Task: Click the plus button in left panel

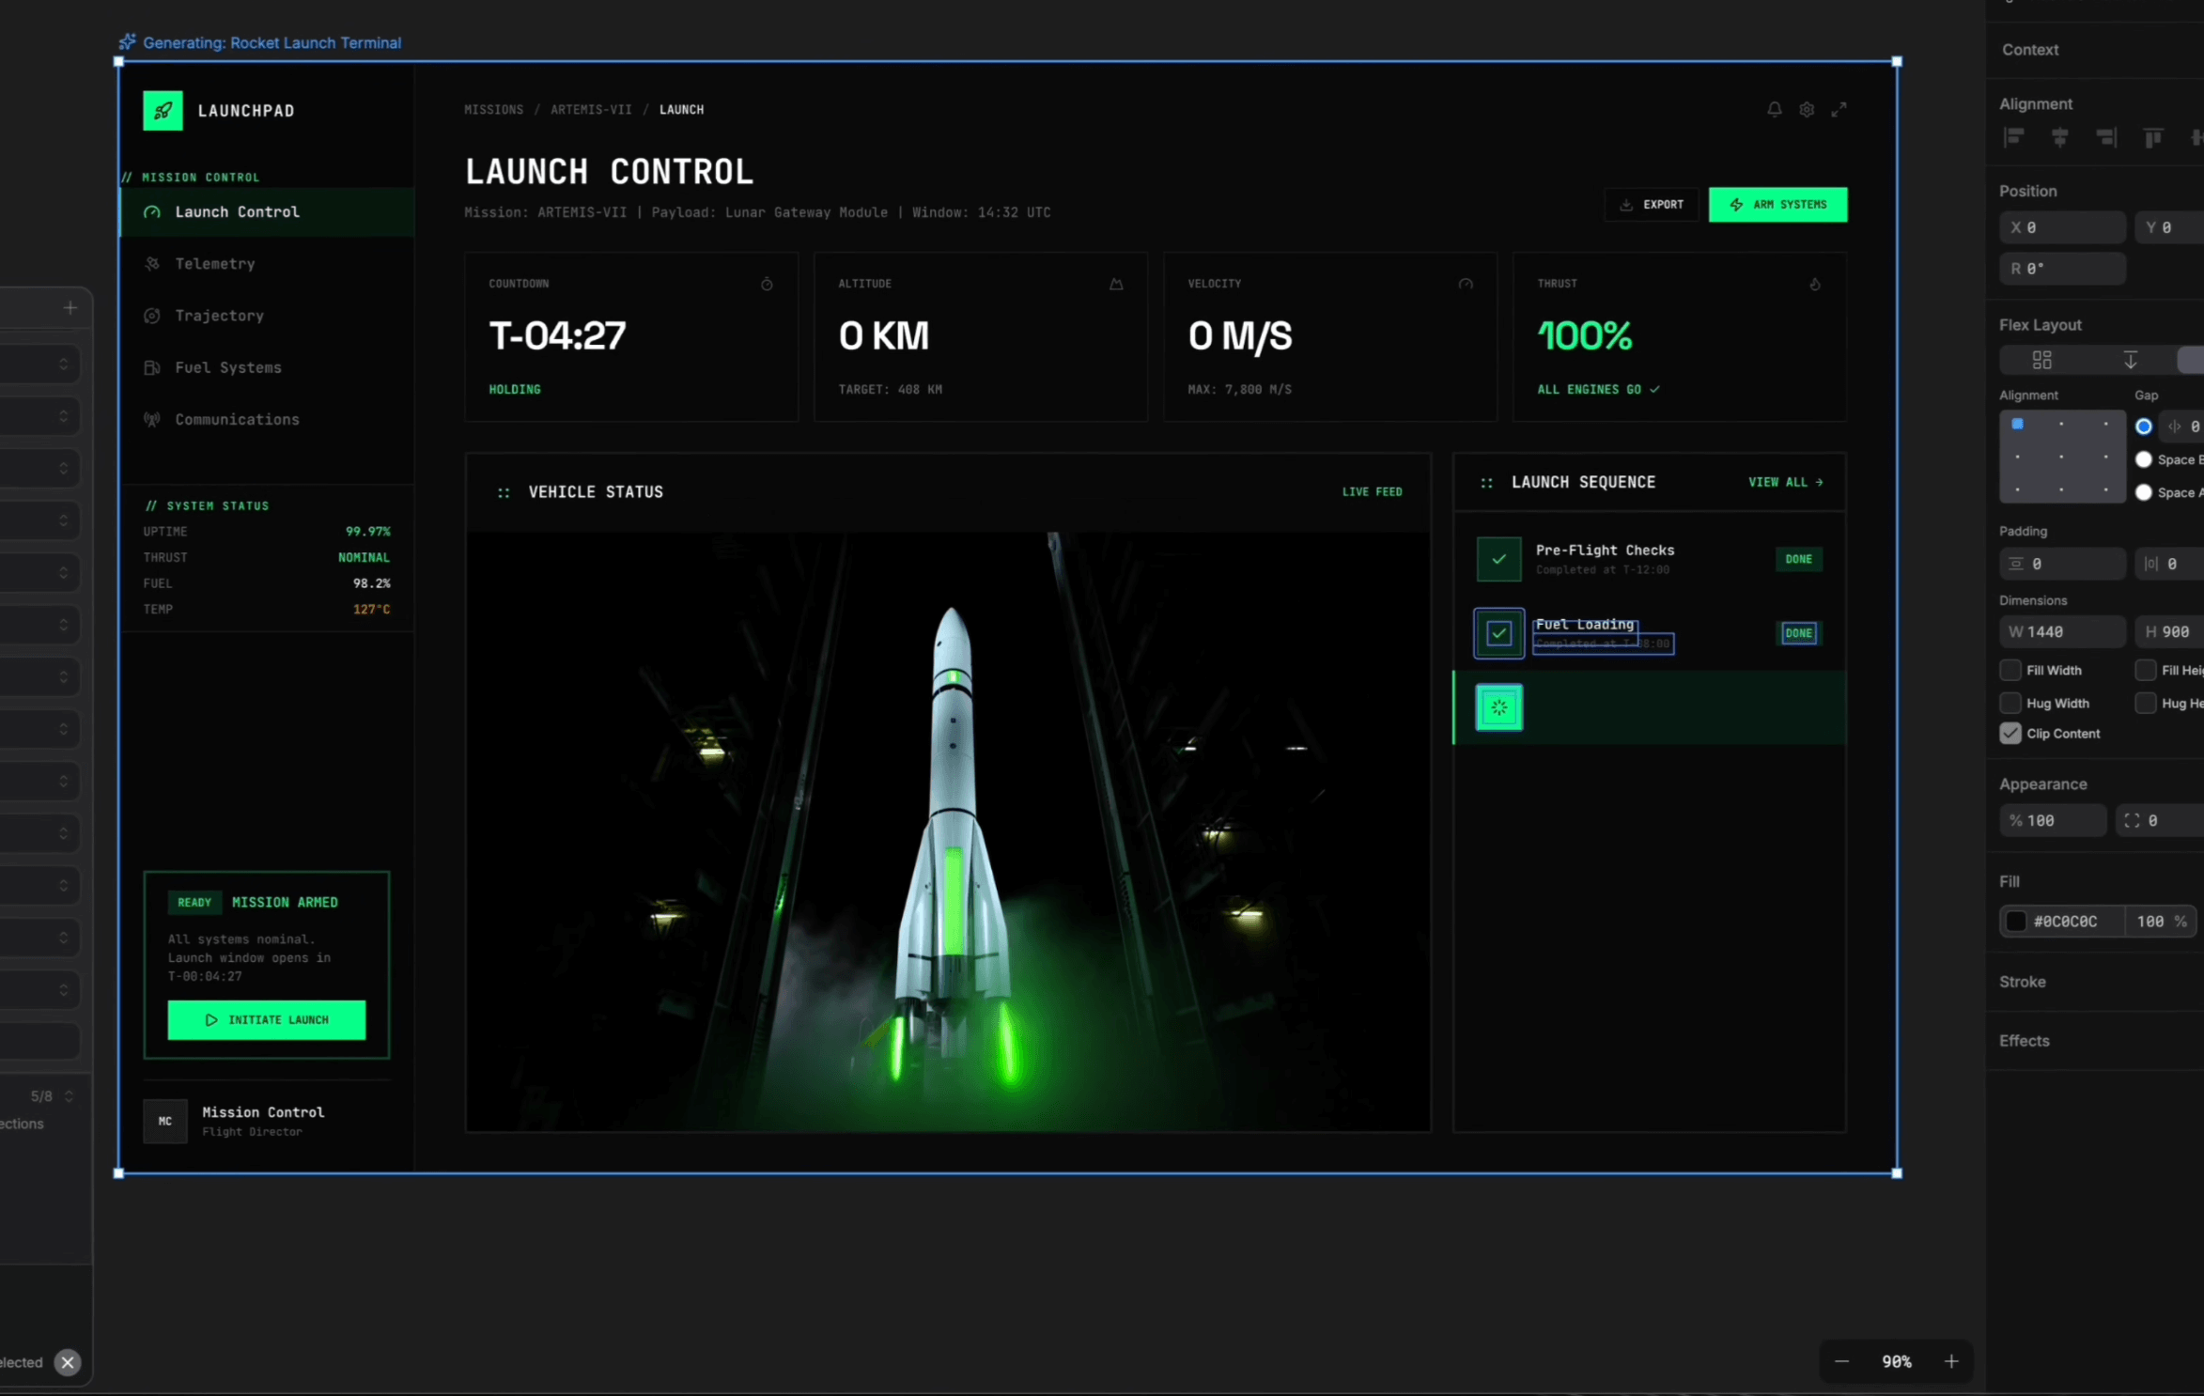Action: [70, 307]
